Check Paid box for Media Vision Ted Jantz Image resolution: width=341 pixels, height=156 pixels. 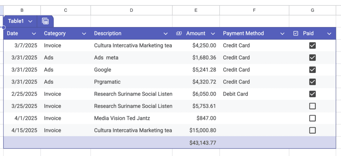pos(312,118)
